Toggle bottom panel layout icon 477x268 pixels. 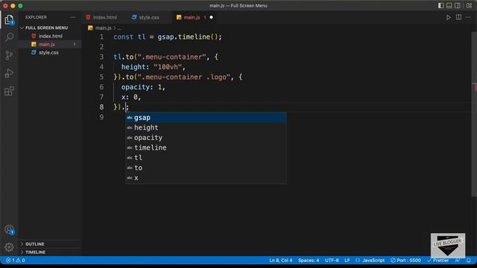(x=449, y=5)
